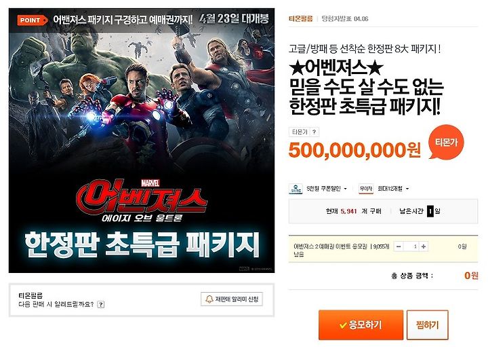
Task: Click the 당첨자발표 04.06 text
Action: (x=345, y=19)
